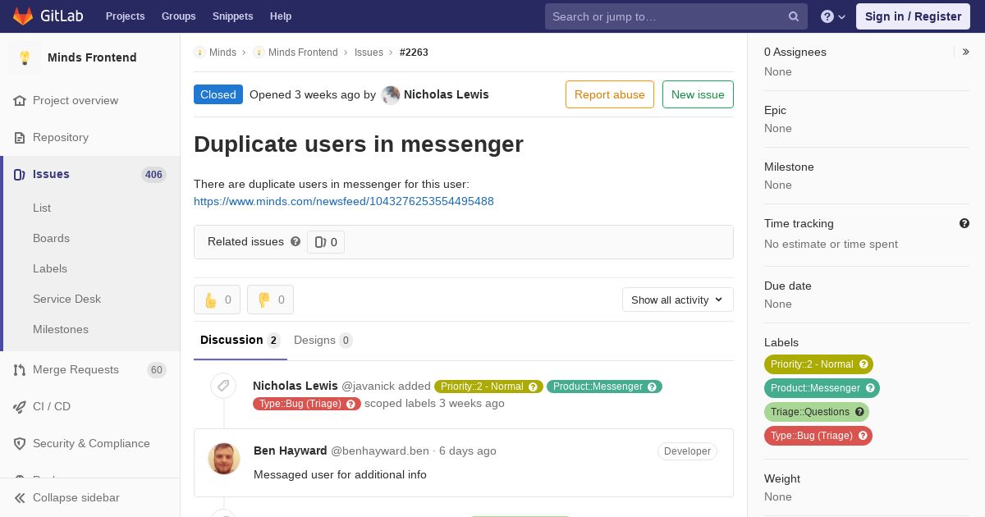Image resolution: width=985 pixels, height=517 pixels.
Task: Open the Milestones sidebar item
Action: tap(61, 330)
